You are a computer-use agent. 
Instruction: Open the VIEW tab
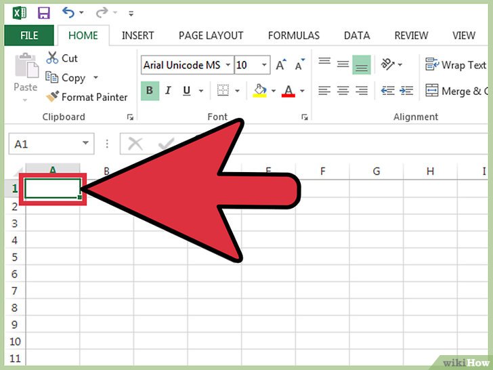[464, 35]
